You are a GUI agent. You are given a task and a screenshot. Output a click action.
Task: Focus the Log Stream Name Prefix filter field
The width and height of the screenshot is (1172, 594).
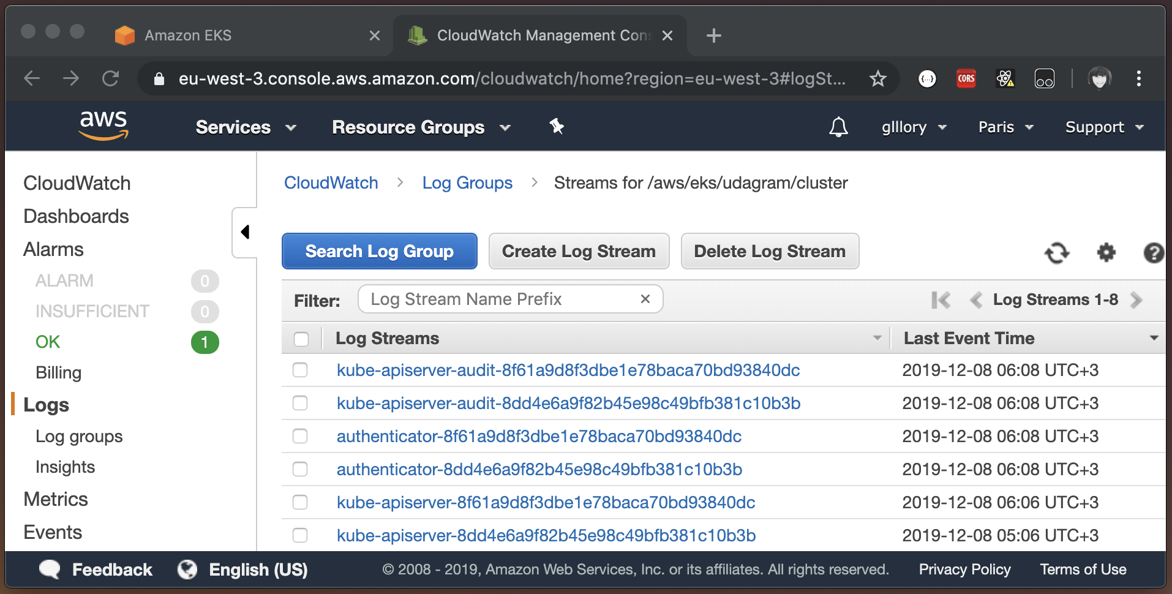(x=510, y=299)
